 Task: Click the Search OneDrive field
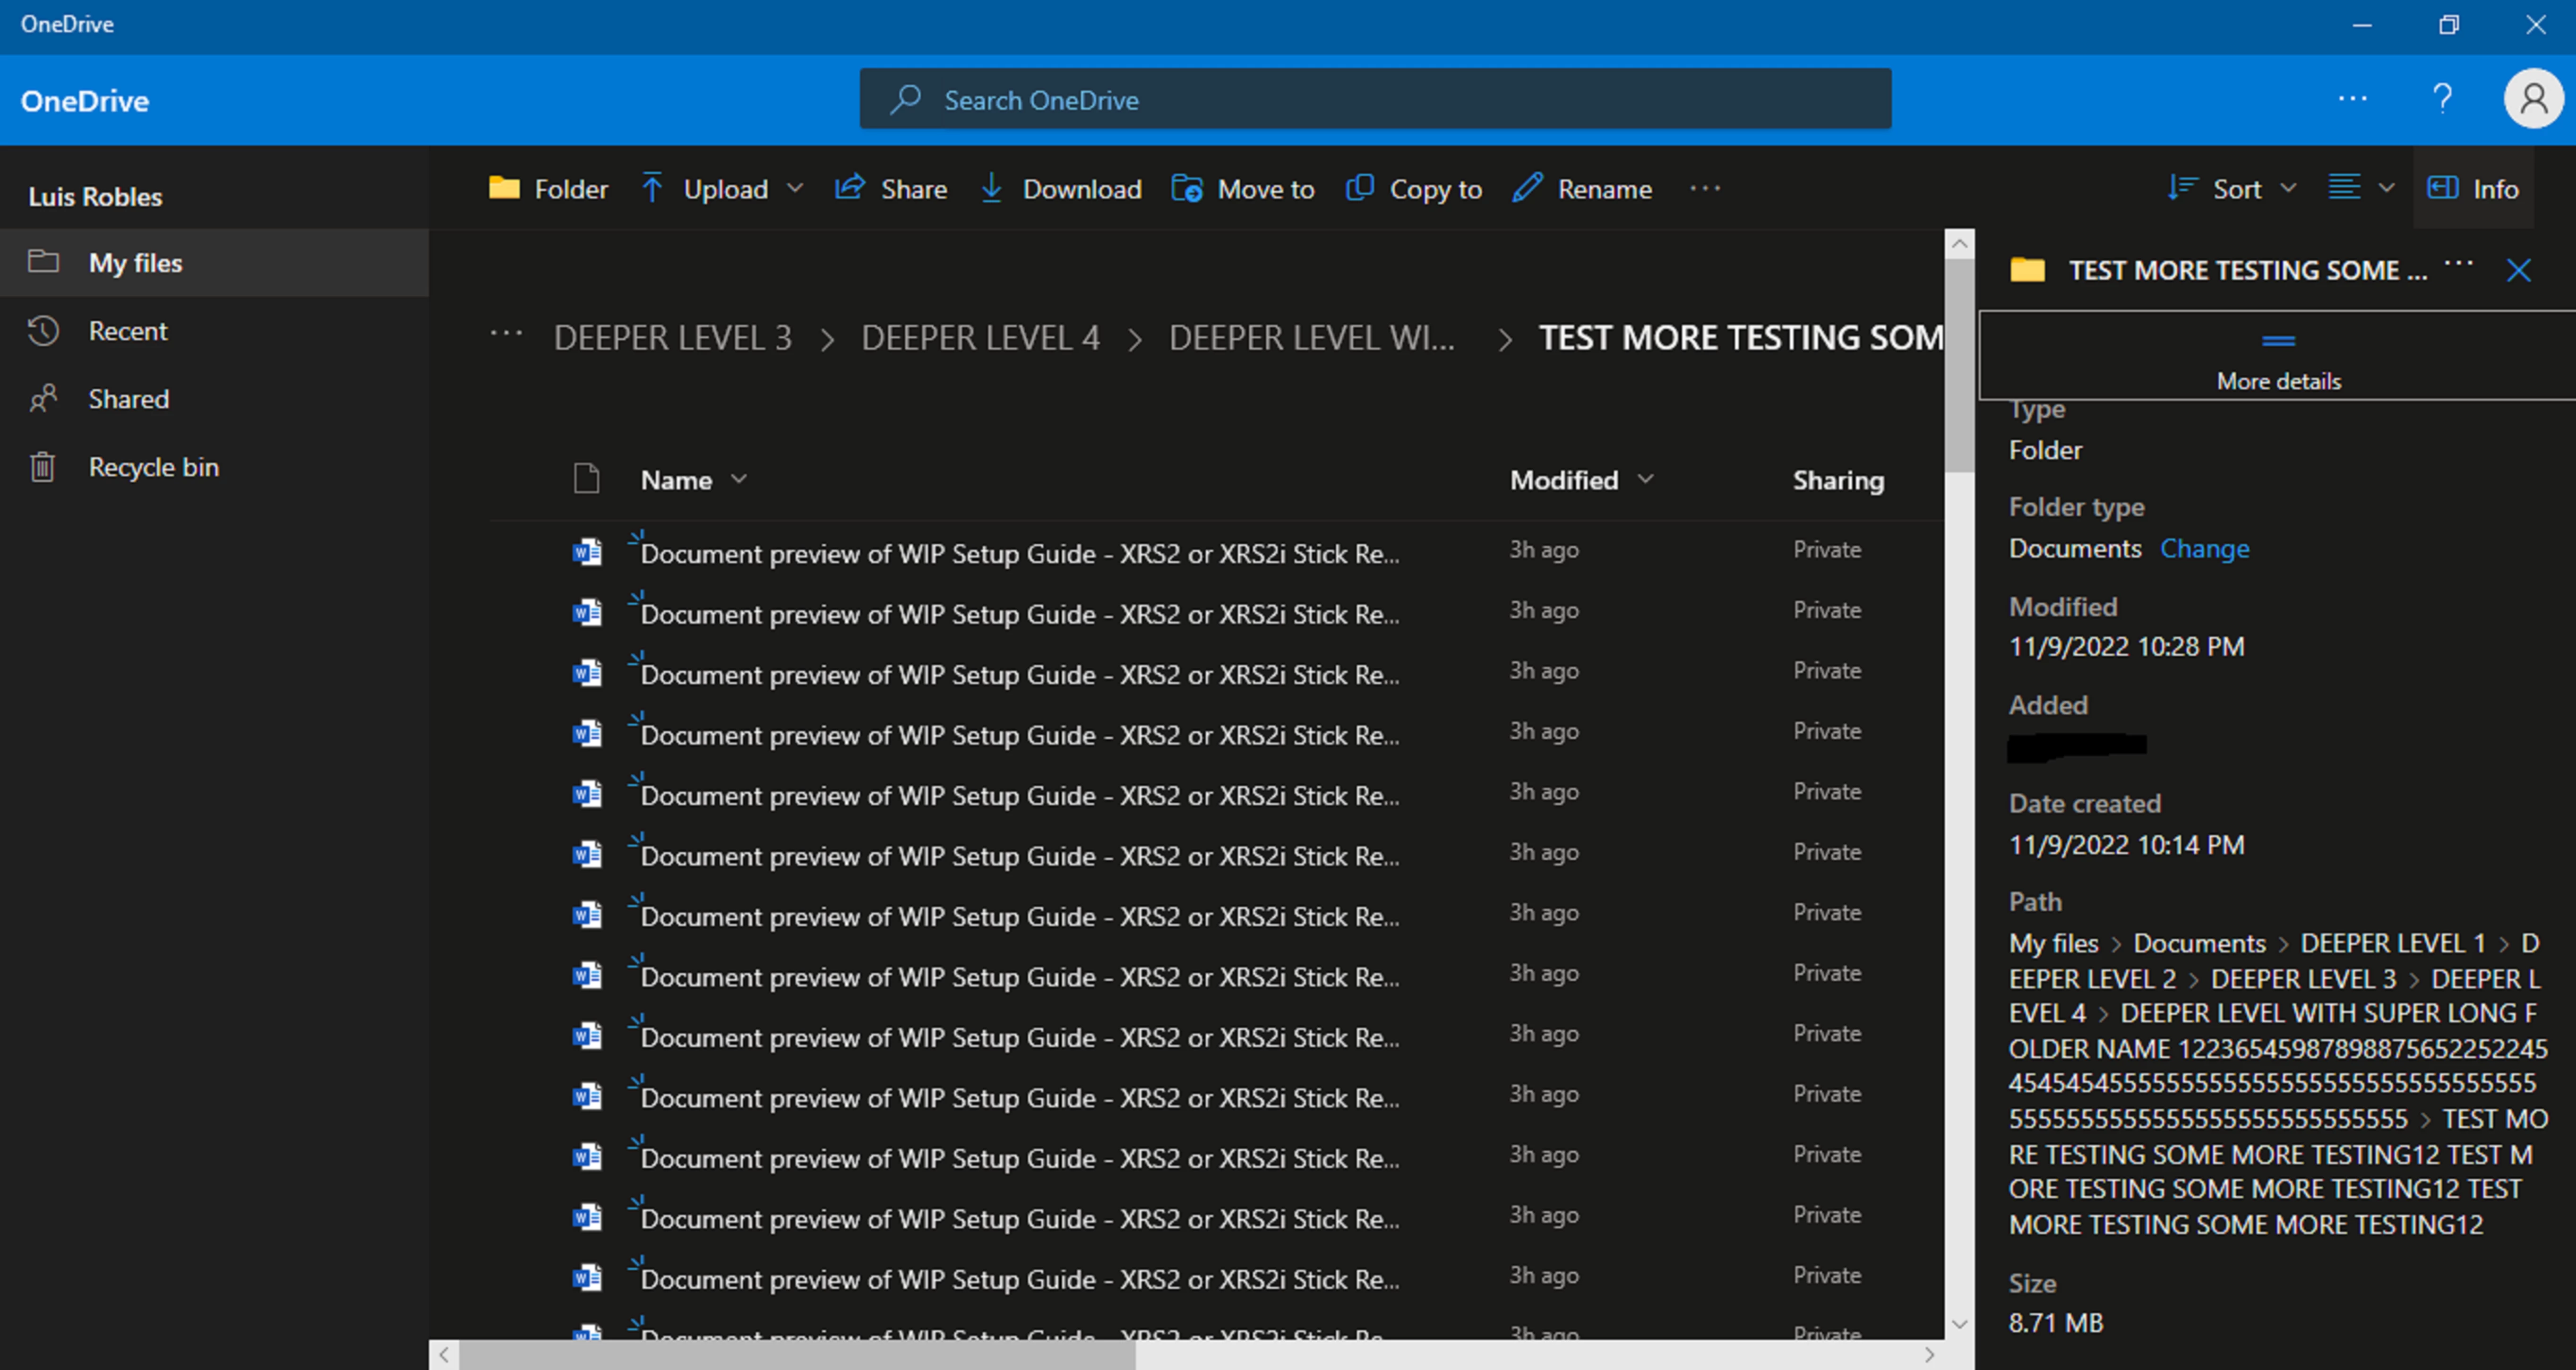pyautogui.click(x=1375, y=99)
